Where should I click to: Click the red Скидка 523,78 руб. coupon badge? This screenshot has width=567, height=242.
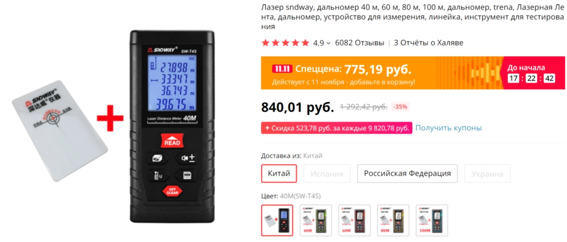tap(336, 128)
